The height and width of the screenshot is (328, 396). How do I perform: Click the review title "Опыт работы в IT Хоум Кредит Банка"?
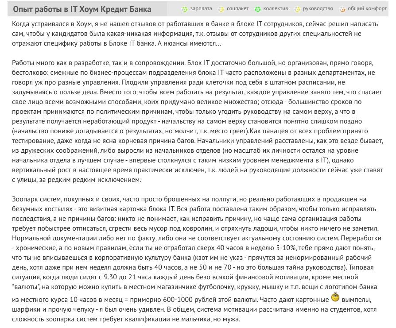(x=82, y=9)
